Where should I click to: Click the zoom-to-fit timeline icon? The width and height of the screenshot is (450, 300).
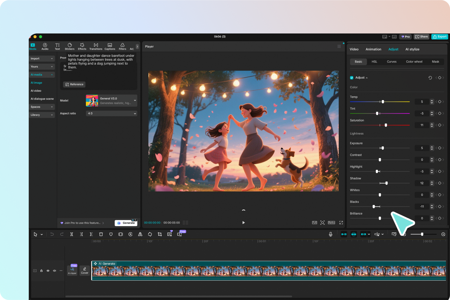coord(394,234)
